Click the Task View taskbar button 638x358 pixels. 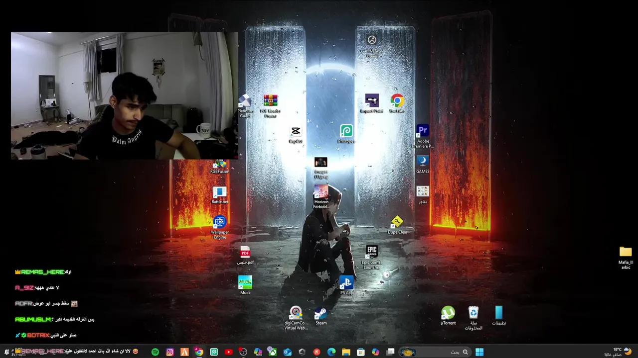[x=390, y=352]
